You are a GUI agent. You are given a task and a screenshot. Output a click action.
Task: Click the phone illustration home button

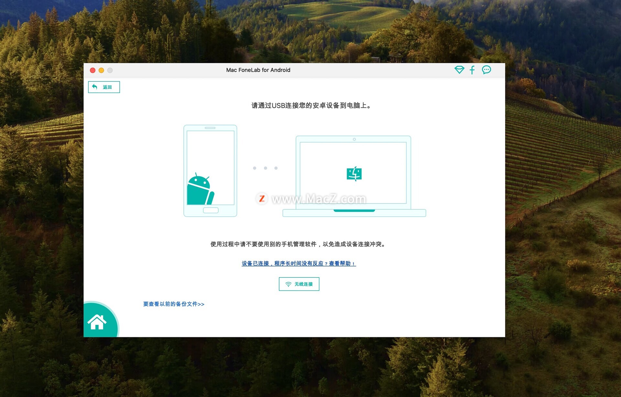pos(211,210)
